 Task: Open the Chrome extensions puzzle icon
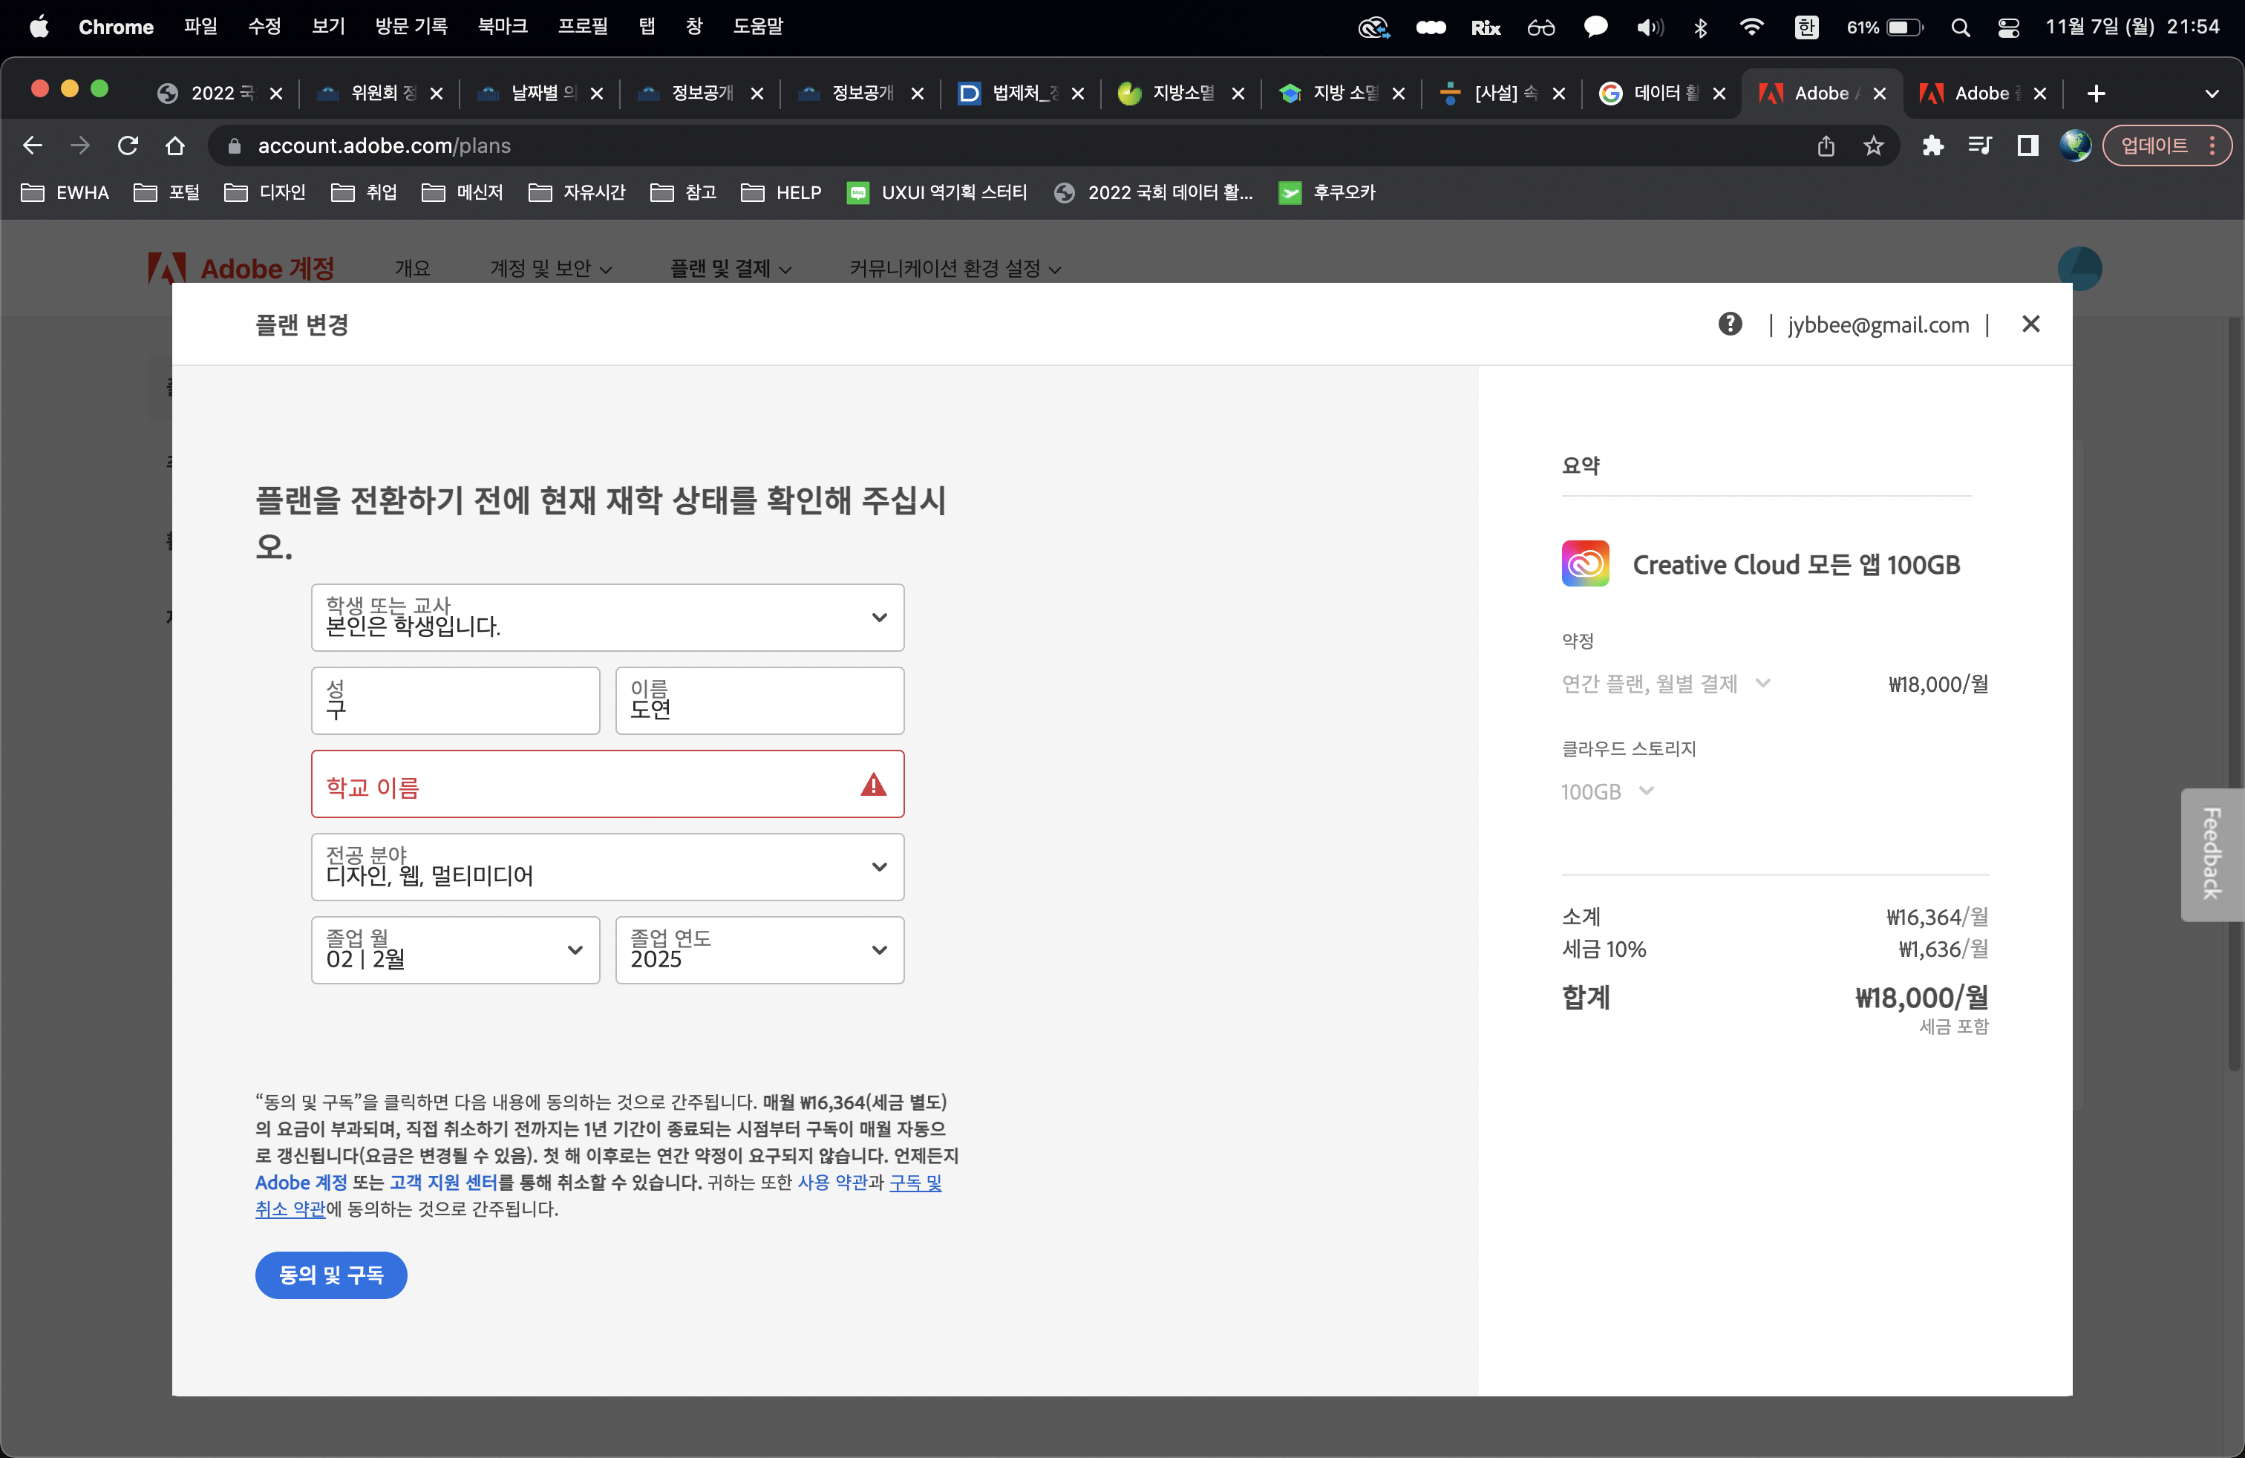pyautogui.click(x=1932, y=146)
